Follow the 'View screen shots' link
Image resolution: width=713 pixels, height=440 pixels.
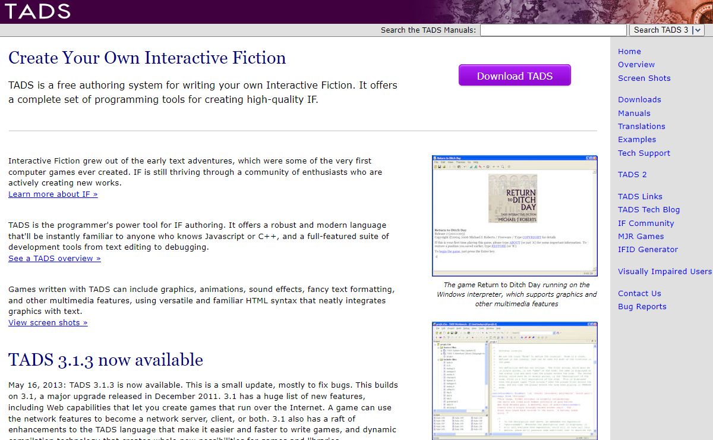coord(48,322)
